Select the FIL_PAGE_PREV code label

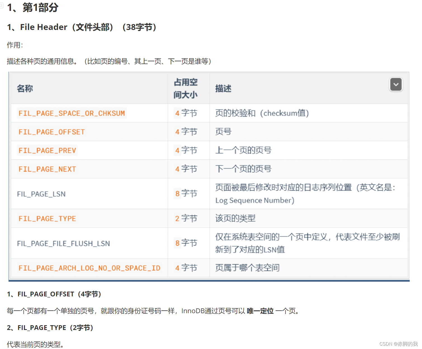pos(47,151)
